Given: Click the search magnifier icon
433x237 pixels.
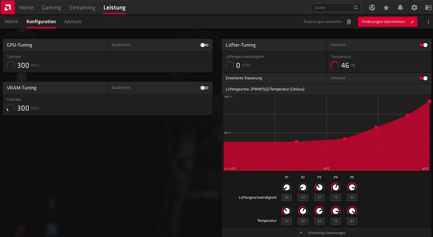Looking at the screenshot, I should coord(356,8).
